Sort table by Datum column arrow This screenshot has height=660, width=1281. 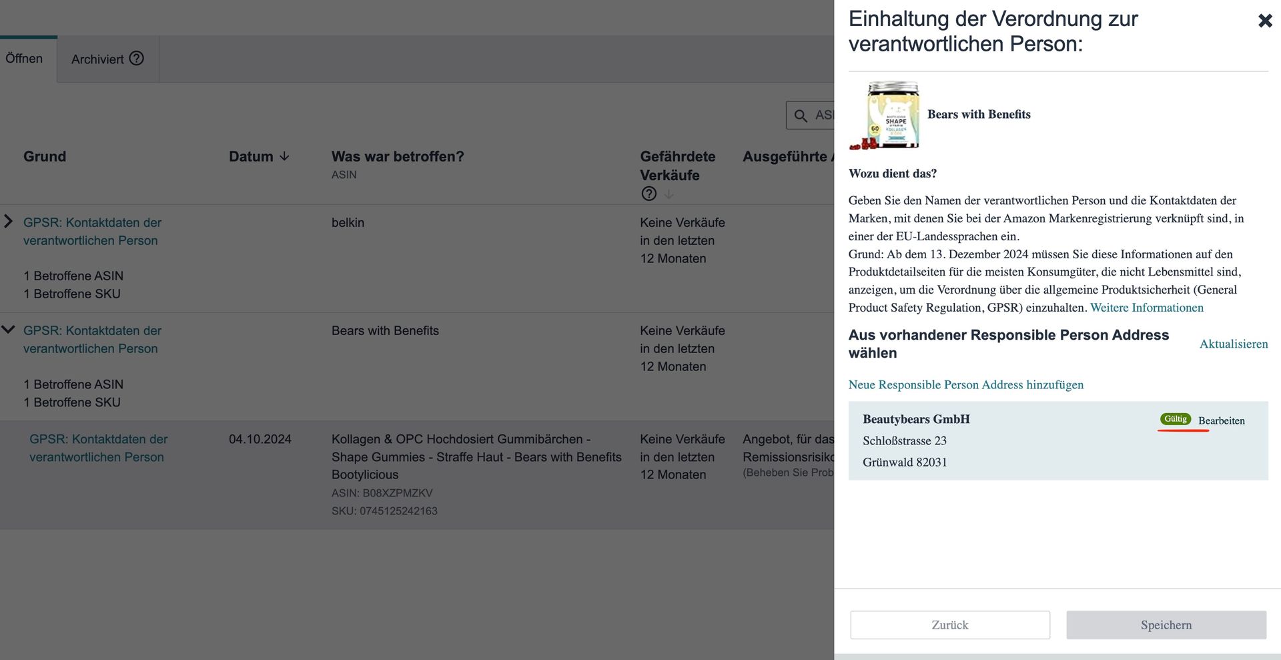[285, 156]
